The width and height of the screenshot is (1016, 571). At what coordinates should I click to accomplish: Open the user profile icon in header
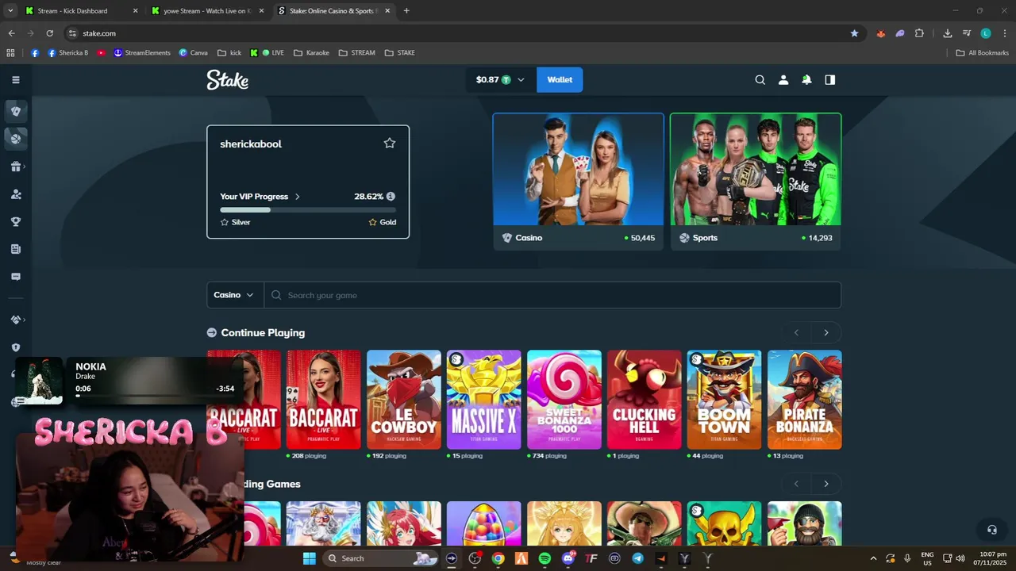tap(783, 79)
